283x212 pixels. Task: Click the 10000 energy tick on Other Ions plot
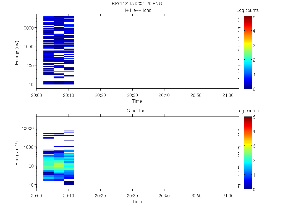(28, 128)
